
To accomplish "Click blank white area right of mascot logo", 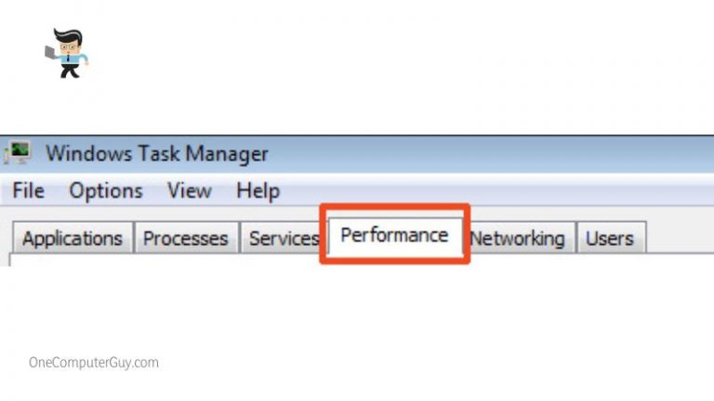I will pyautogui.click(x=372, y=56).
